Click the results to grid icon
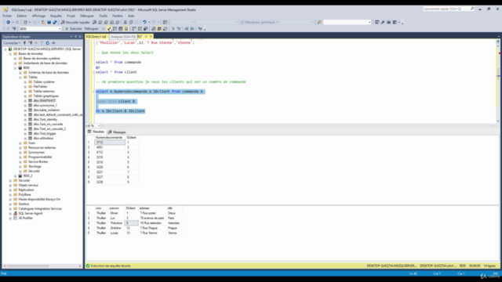502x282 pixels. (x=159, y=29)
